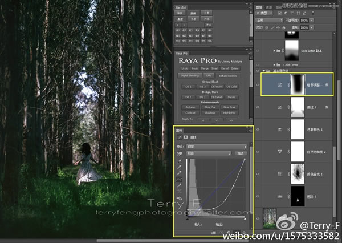Hide Cold Orton group

coord(258,65)
